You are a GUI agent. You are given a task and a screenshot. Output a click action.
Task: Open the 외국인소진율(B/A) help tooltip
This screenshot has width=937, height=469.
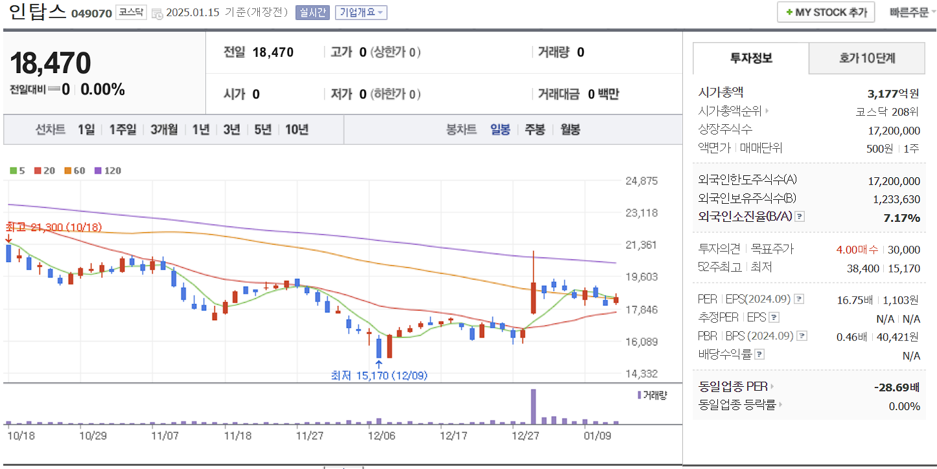tap(799, 216)
